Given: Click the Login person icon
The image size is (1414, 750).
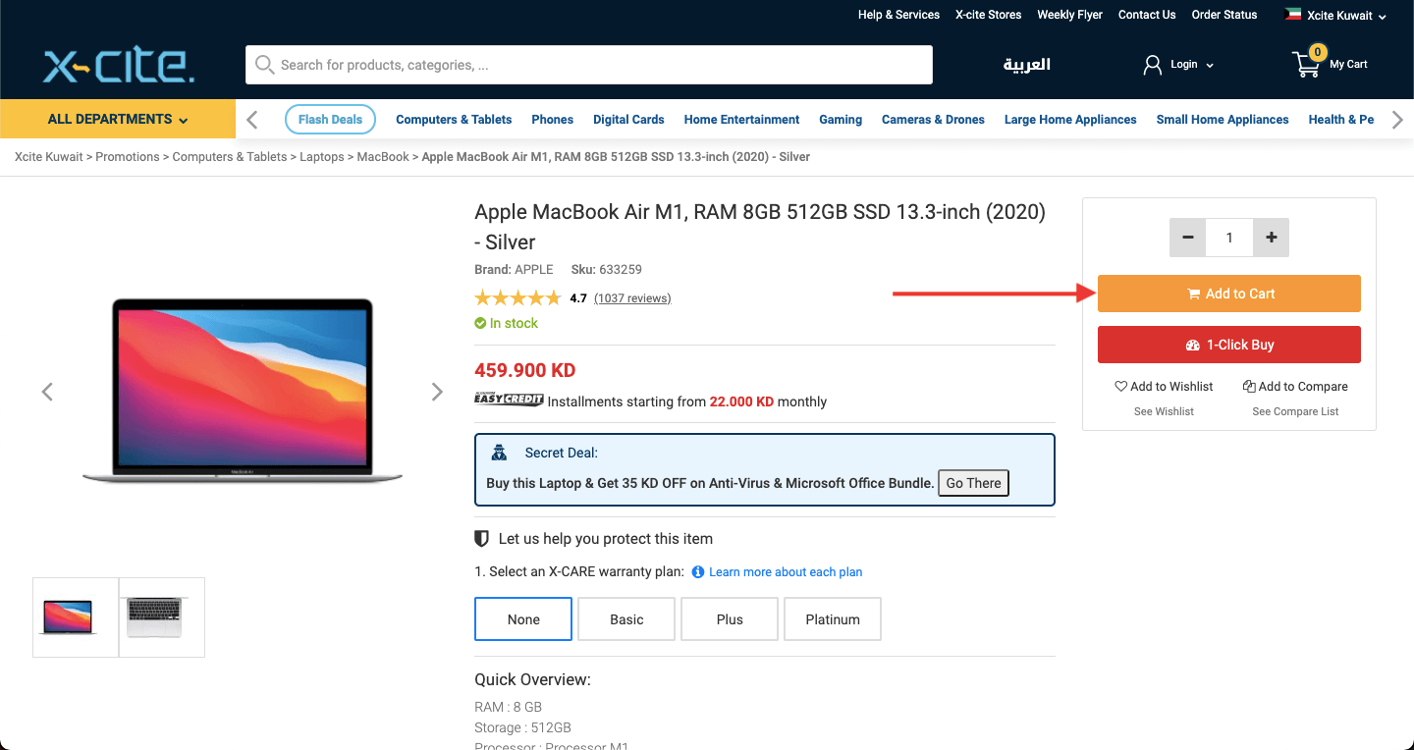Looking at the screenshot, I should [1152, 63].
